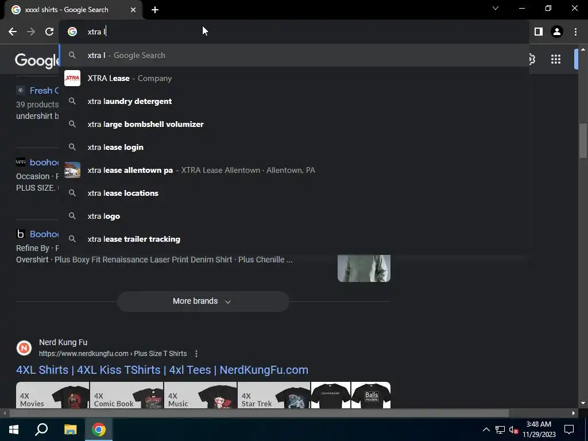Click the Google logo on the page
Image resolution: width=588 pixels, height=441 pixels.
tap(37, 60)
